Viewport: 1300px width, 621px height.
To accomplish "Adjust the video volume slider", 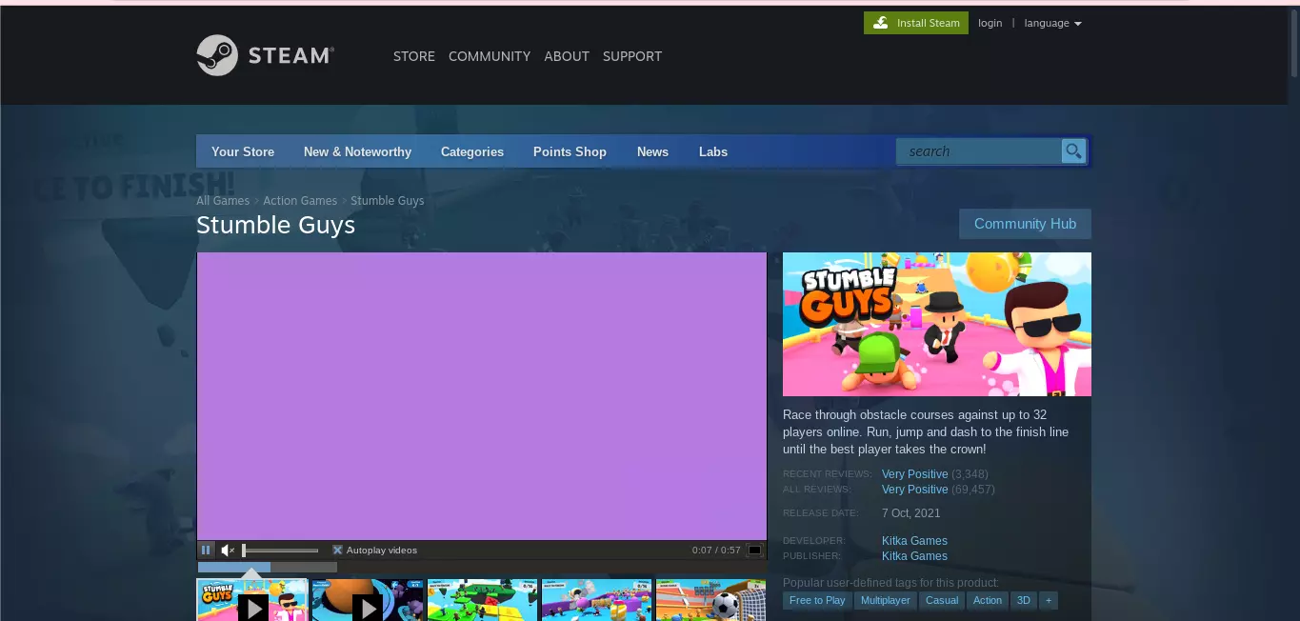I will click(280, 551).
